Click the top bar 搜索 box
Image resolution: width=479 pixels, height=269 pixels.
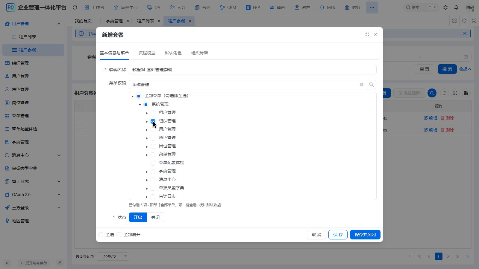pyautogui.click(x=421, y=7)
